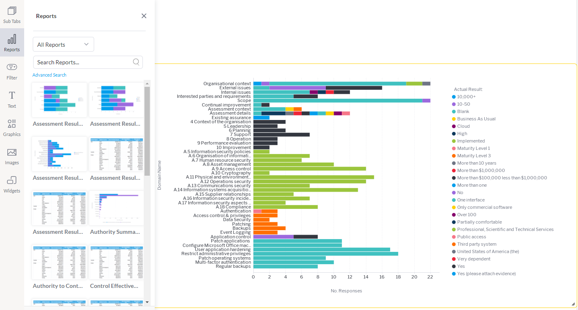578x310 pixels.
Task: Choose the Text sidebar tool
Action: pos(12,99)
